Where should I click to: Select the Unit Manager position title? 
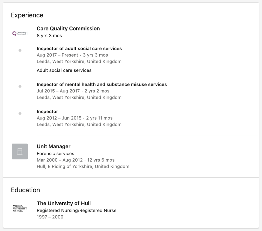54,146
